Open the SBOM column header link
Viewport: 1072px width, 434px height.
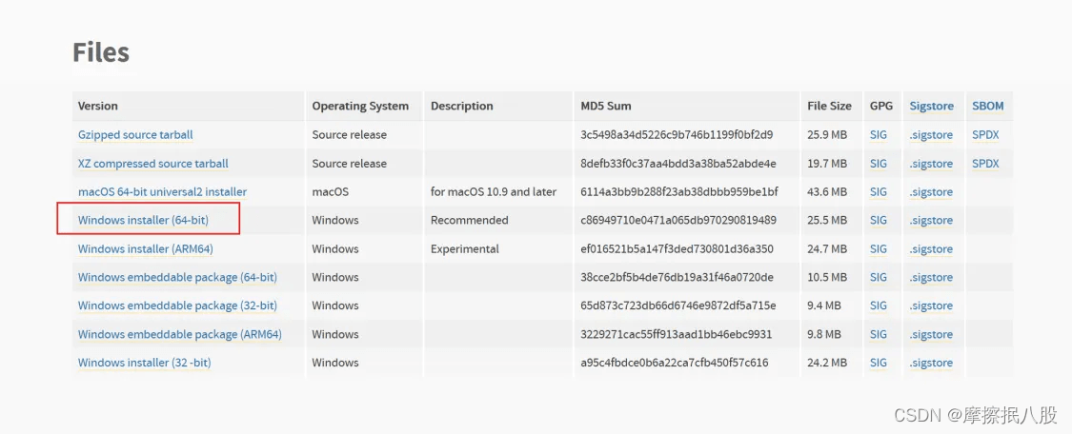pos(987,107)
